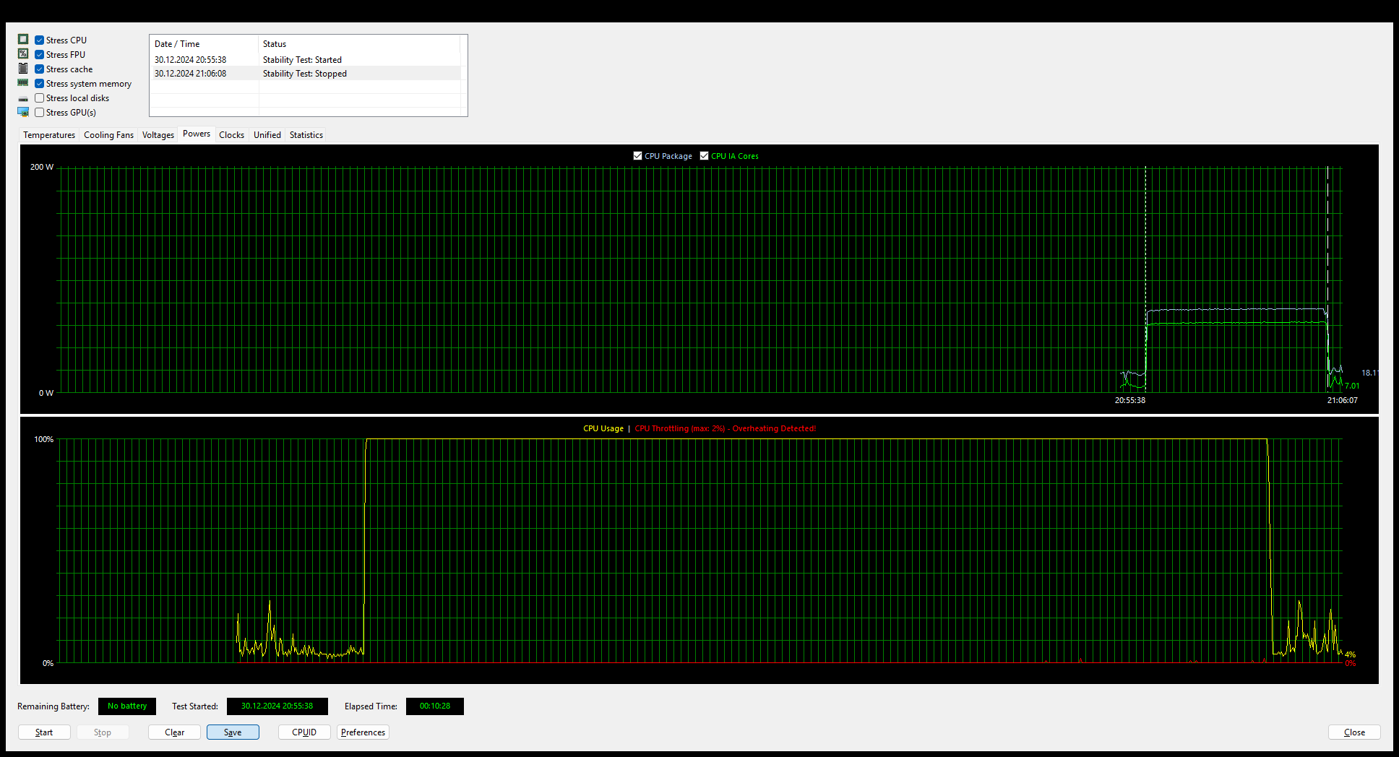
Task: Click the Save button
Action: 233,732
